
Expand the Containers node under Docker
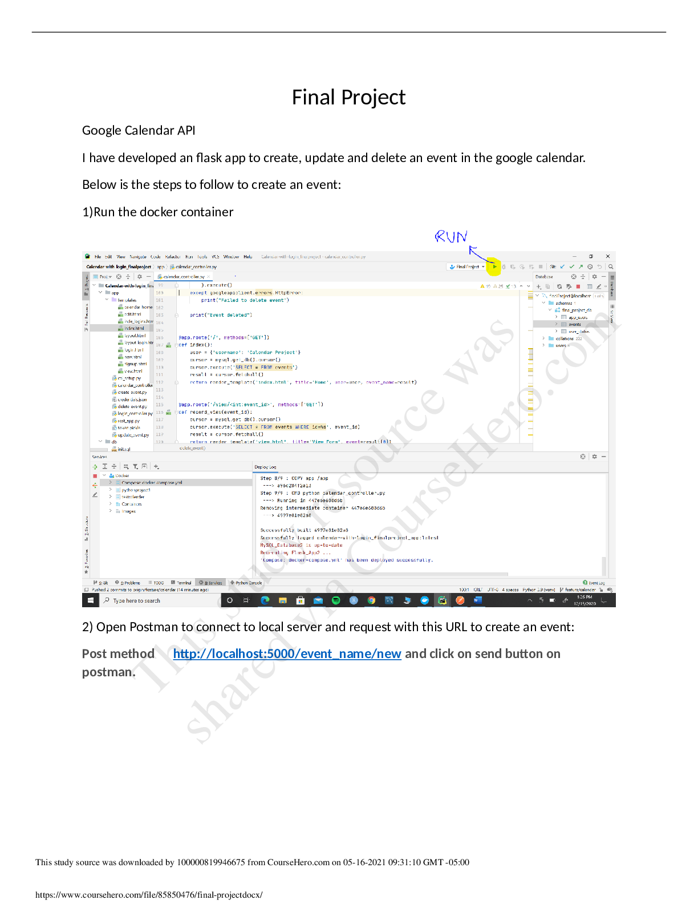click(111, 504)
